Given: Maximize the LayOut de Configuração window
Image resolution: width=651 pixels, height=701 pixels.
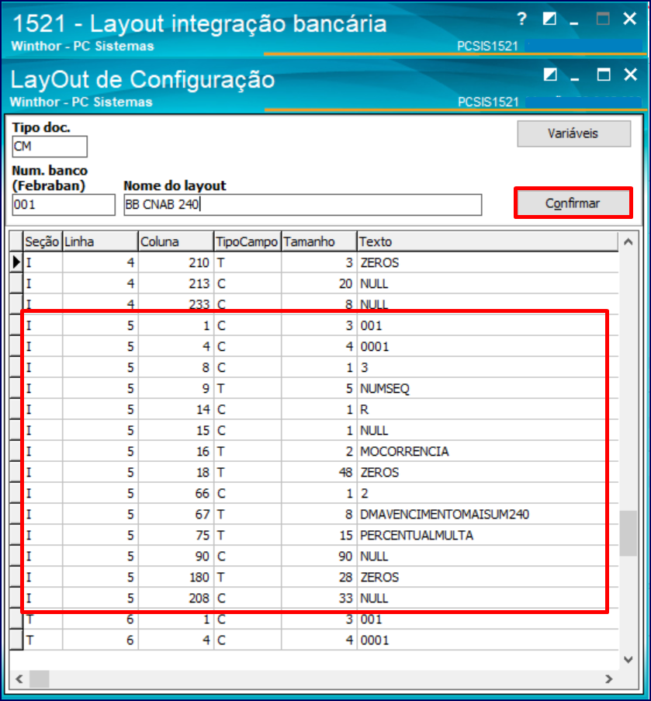Looking at the screenshot, I should tap(604, 75).
